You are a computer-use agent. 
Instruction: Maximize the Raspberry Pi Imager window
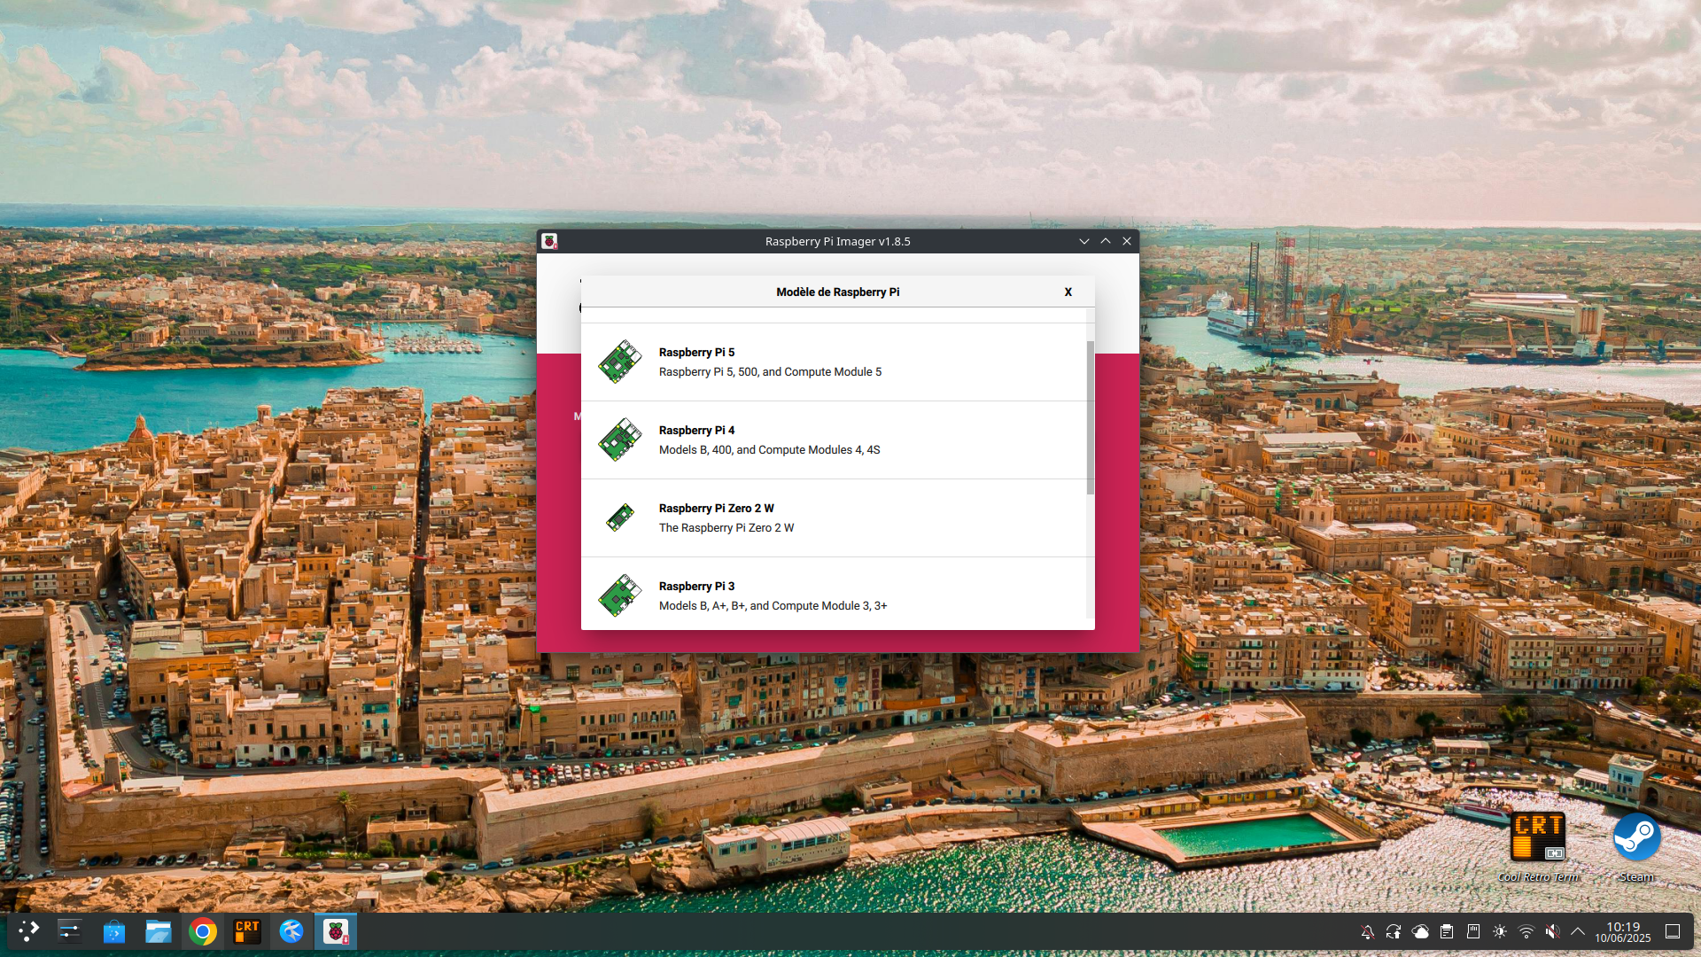pyautogui.click(x=1105, y=241)
